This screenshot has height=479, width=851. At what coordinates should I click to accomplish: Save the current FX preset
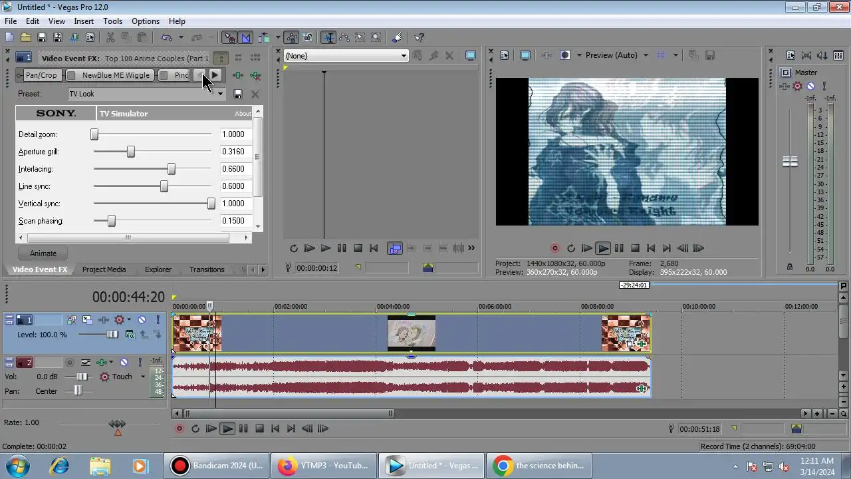[x=238, y=94]
